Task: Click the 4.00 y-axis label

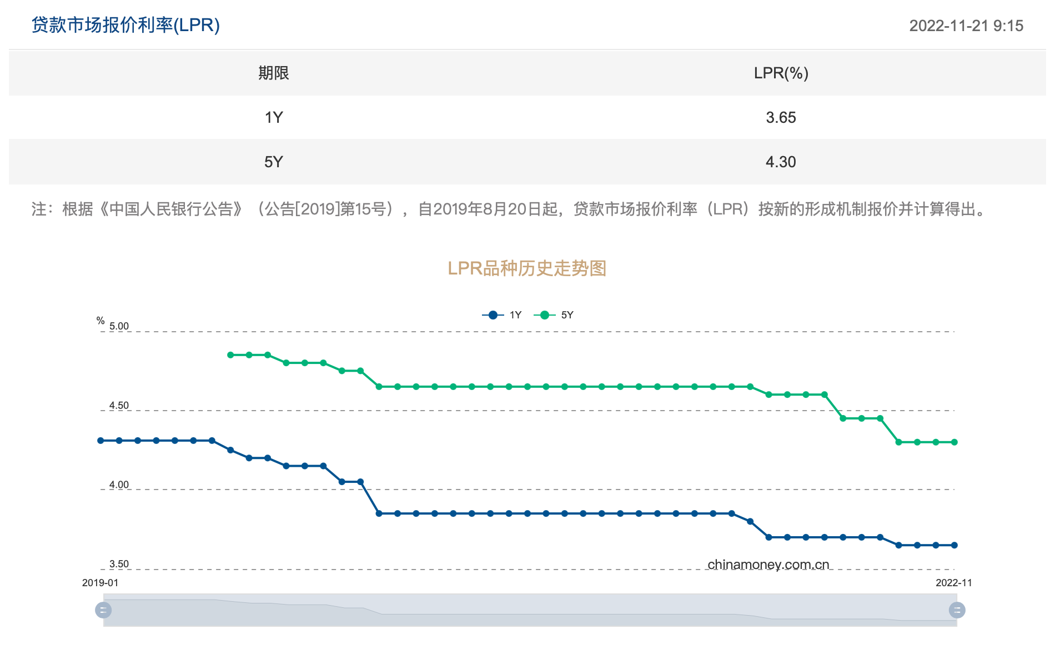Action: (x=119, y=485)
